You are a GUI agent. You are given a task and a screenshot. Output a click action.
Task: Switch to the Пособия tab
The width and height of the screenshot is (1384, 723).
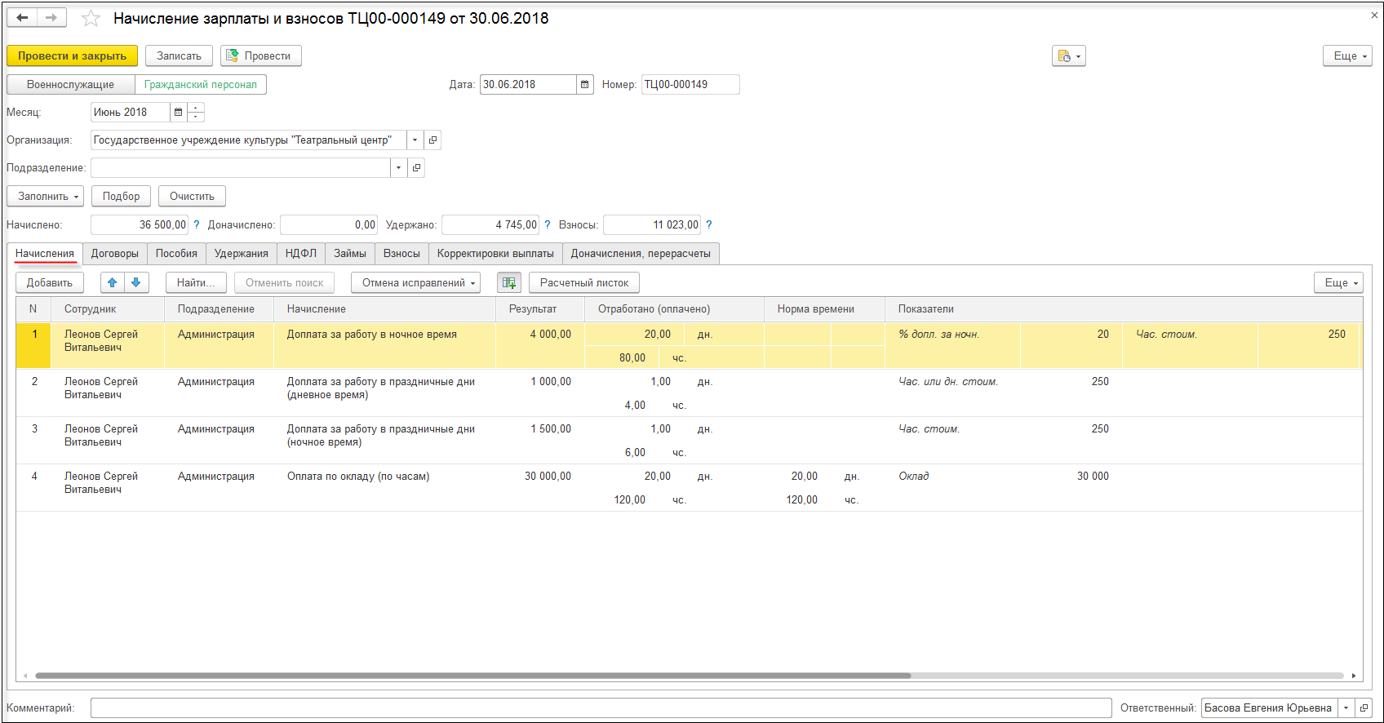[176, 254]
